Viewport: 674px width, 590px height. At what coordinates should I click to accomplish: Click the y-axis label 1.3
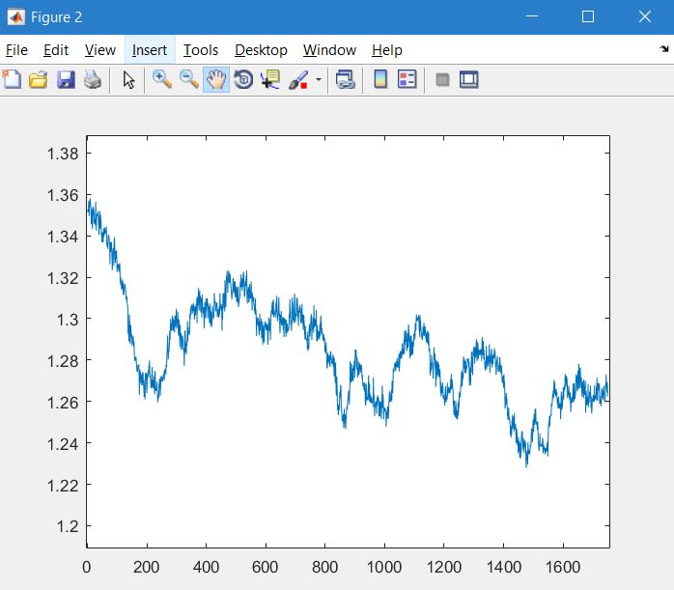(68, 320)
